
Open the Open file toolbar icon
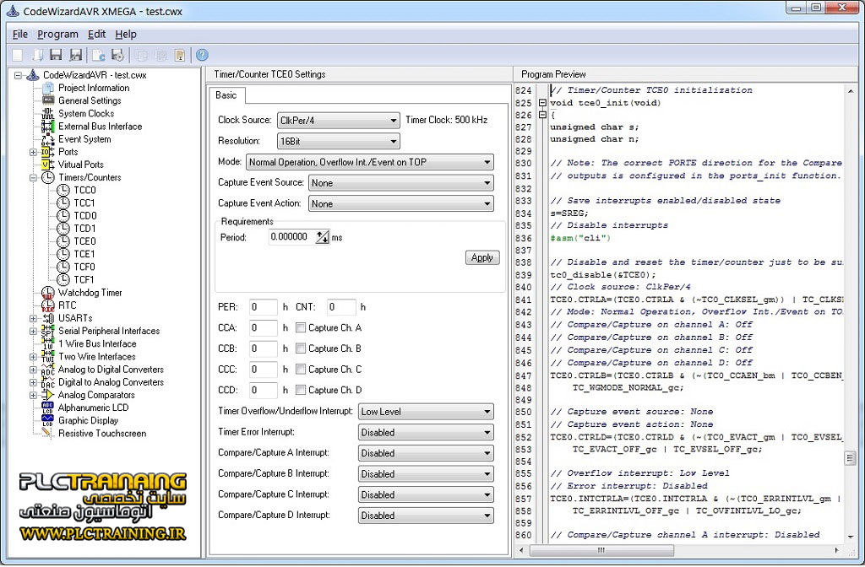(36, 55)
